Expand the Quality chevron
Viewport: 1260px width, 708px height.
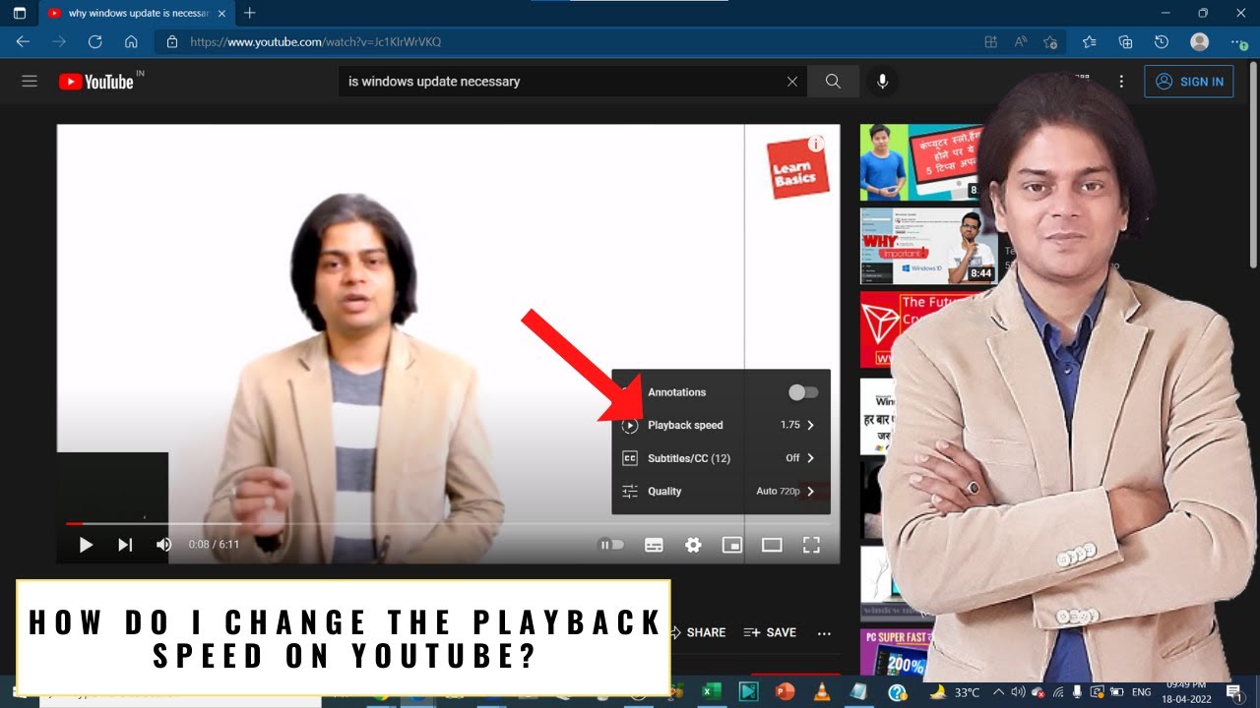coord(811,492)
